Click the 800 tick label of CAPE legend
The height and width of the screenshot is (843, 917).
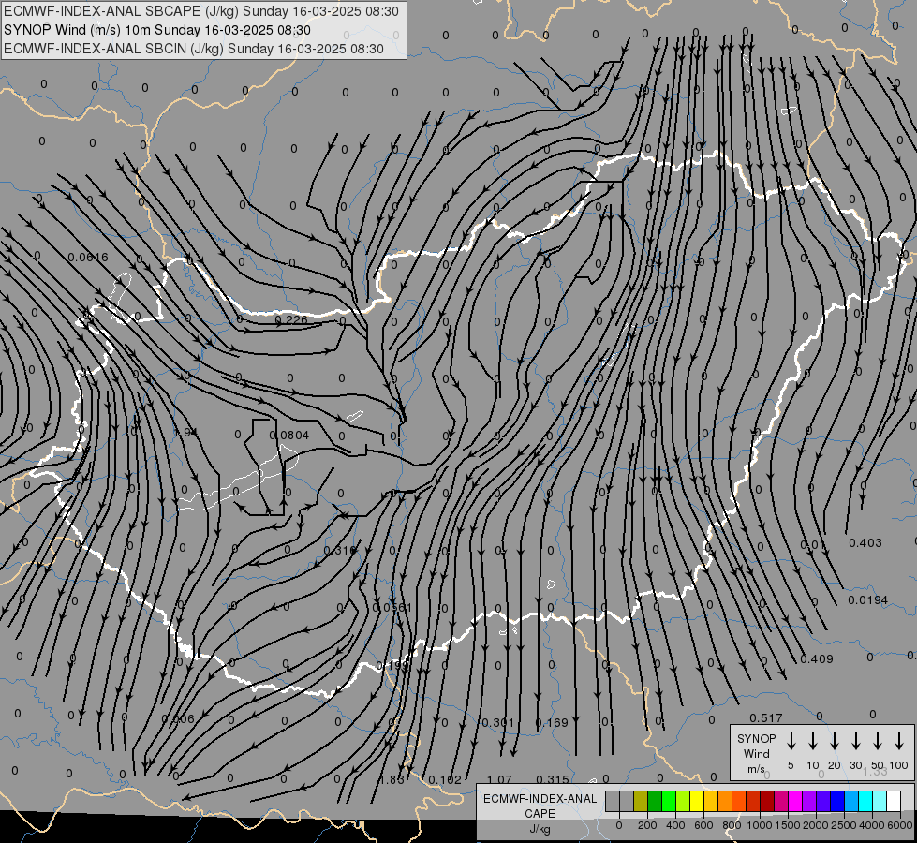732,825
